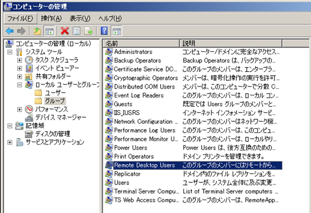The width and height of the screenshot is (311, 213).
Task: Click the Export list toolbar icon
Action: [89, 31]
